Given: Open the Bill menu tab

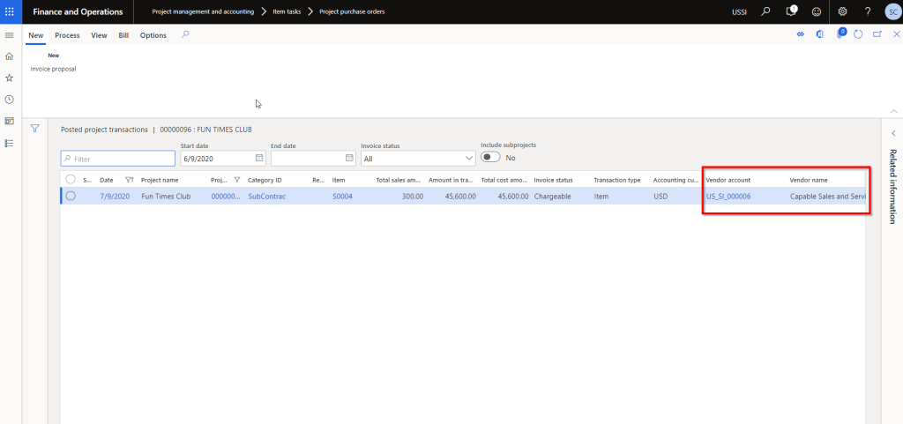Looking at the screenshot, I should coord(123,35).
